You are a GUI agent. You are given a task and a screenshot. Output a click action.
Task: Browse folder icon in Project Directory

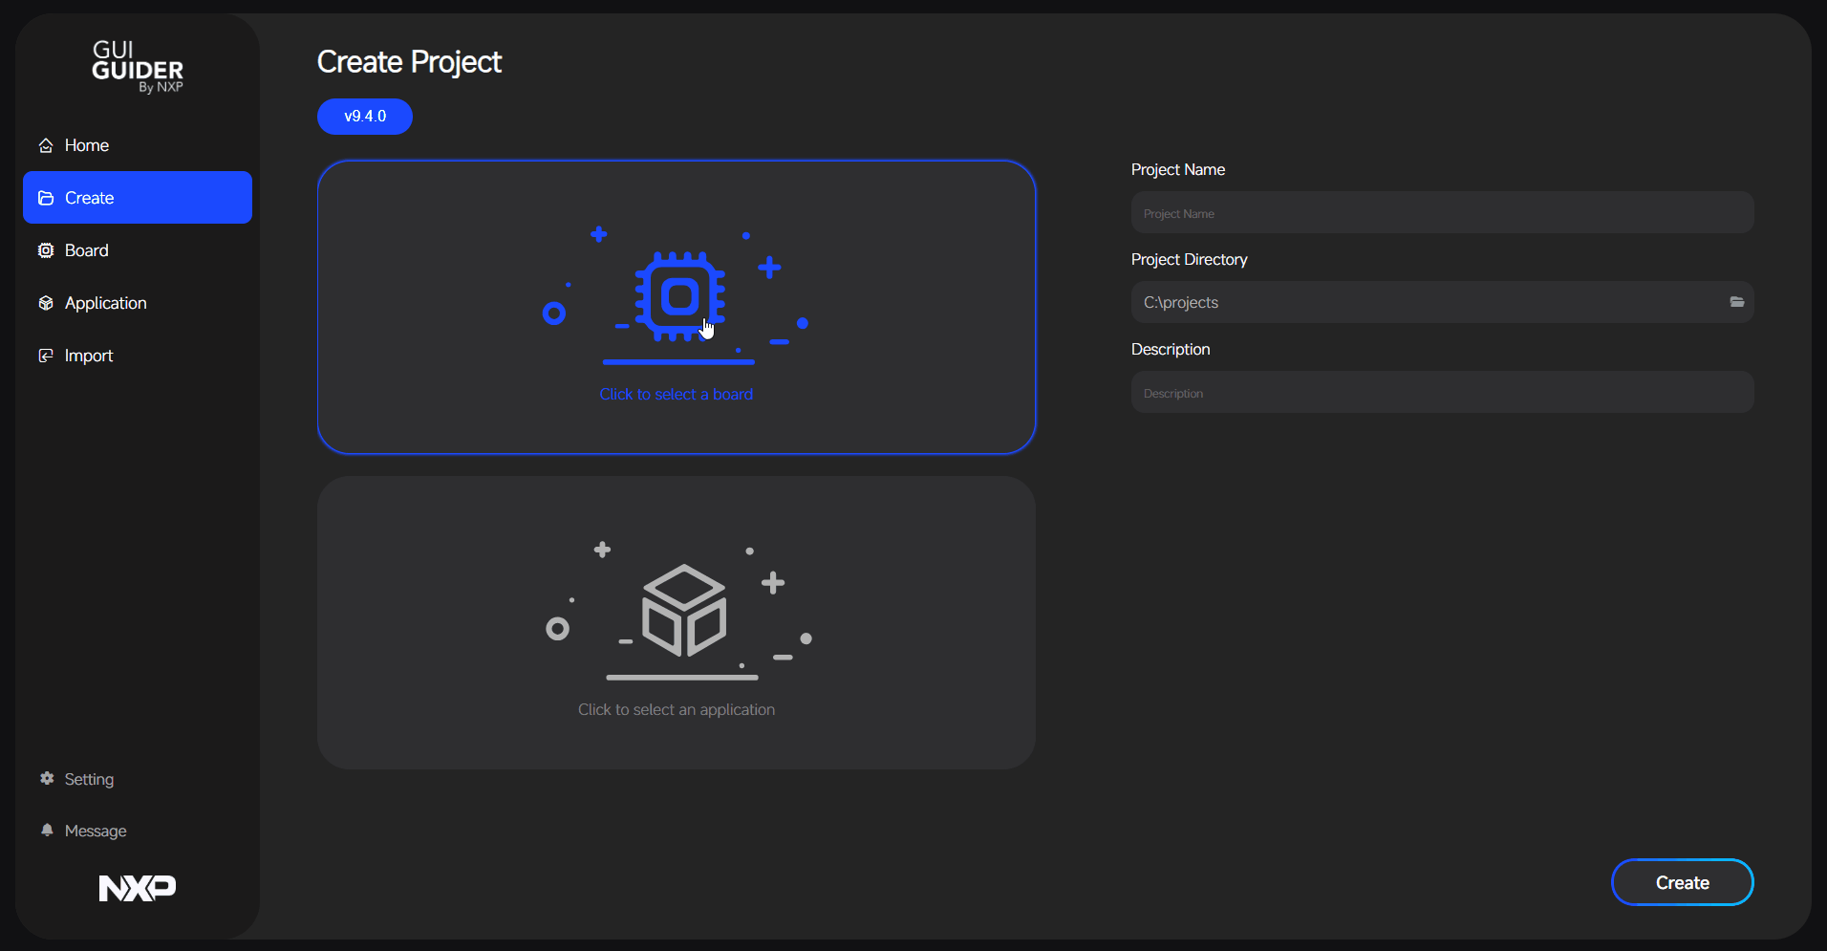tap(1736, 302)
